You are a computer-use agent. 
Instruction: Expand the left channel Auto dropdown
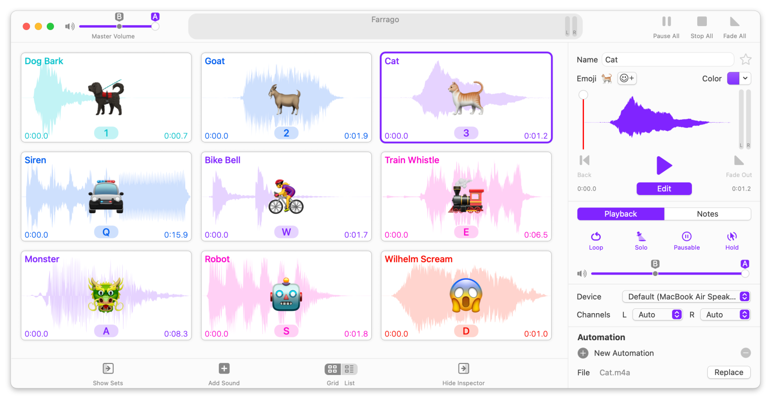[657, 315]
